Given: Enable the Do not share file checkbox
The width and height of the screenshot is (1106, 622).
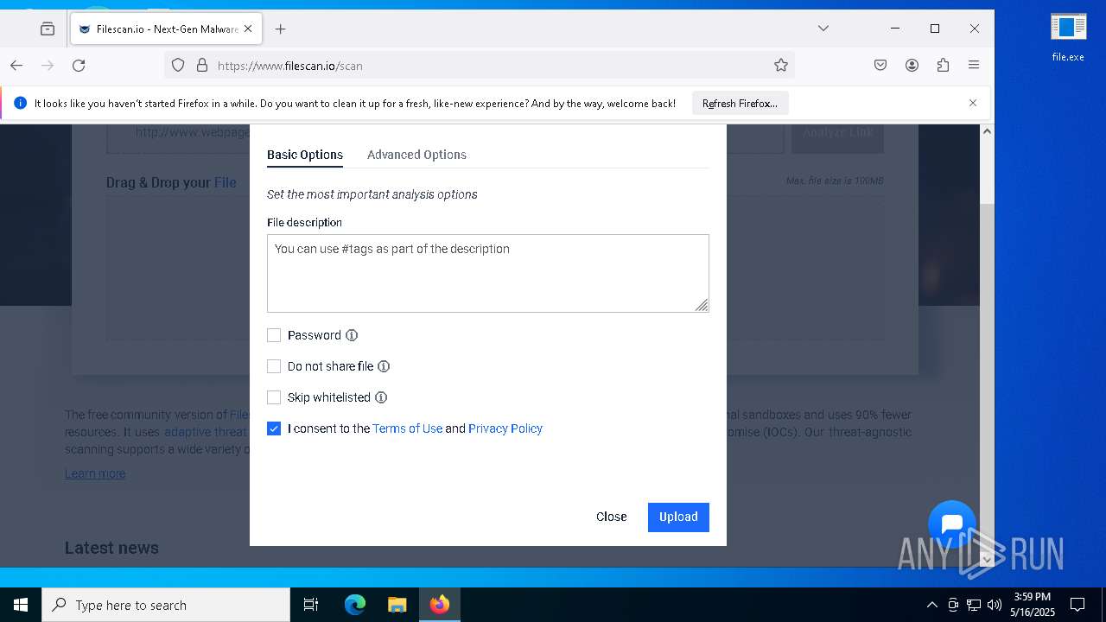Looking at the screenshot, I should point(274,366).
